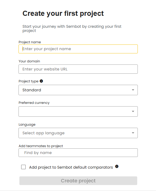Click the 'Project name' field label

coord(30,42)
